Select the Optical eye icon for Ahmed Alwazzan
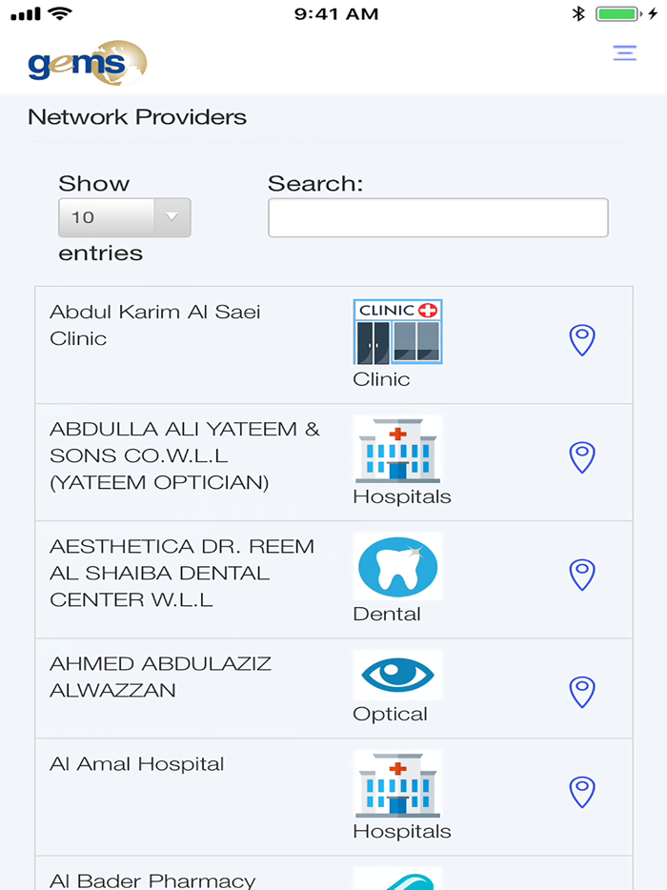 [x=396, y=674]
